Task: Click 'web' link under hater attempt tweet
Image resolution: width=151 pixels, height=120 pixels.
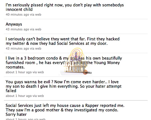Action: click(41, 96)
